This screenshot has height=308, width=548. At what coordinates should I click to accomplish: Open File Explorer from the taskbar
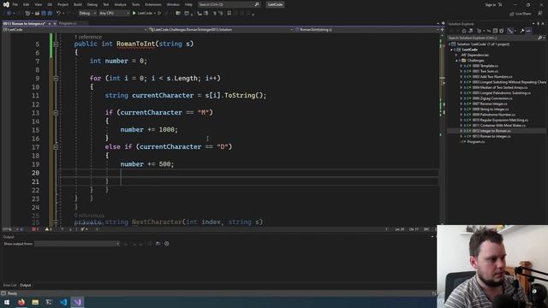coord(35,302)
